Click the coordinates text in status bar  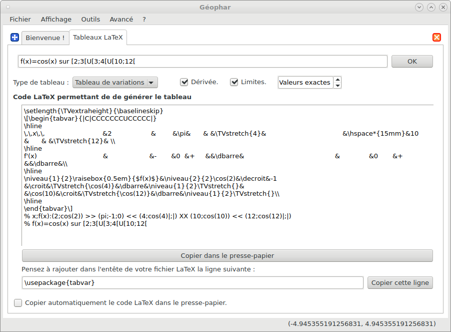click(362, 323)
